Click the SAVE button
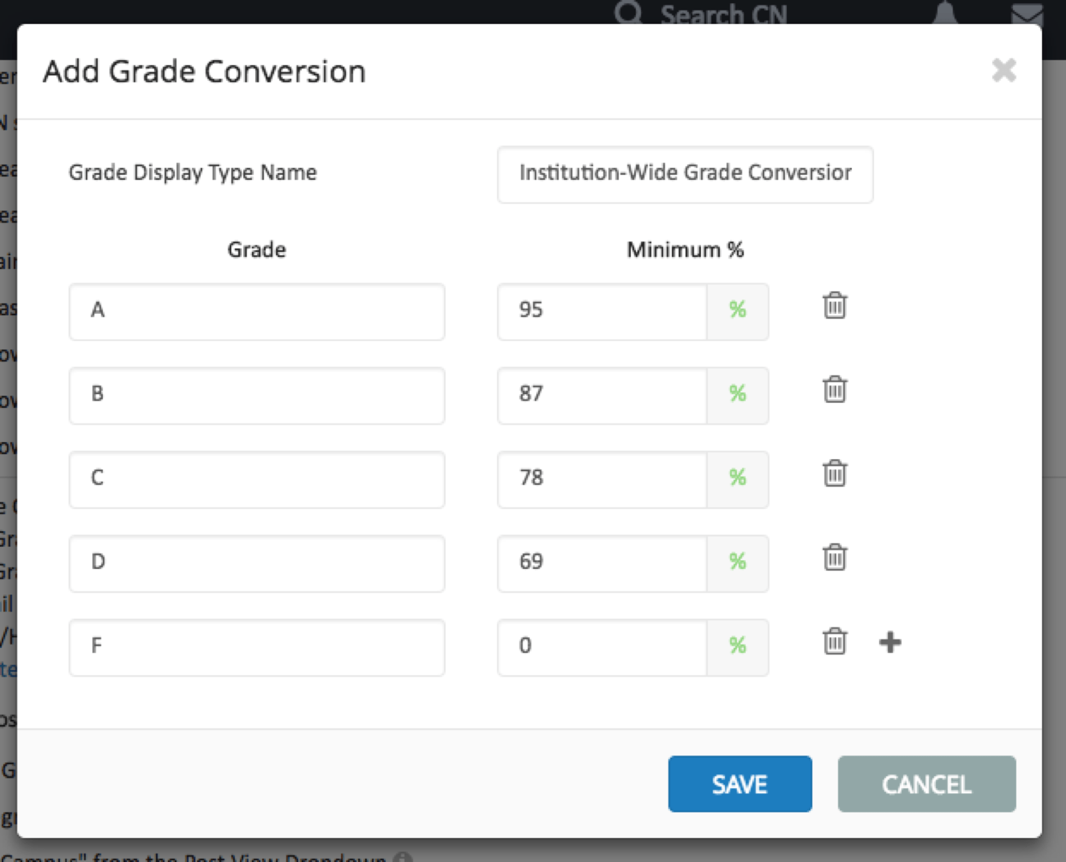The image size is (1066, 862). [x=740, y=784]
